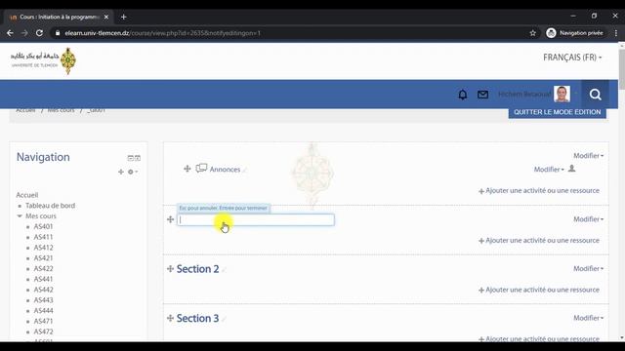Click the user profile avatar picture
This screenshot has width=625, height=351.
562,94
